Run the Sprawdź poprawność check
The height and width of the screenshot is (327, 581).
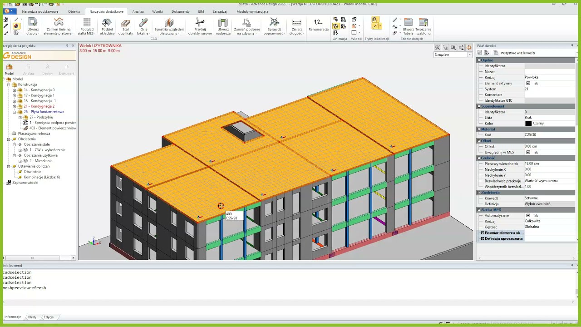(274, 26)
